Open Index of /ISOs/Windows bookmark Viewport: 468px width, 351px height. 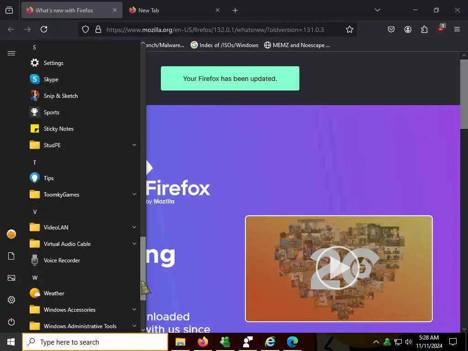pos(224,45)
